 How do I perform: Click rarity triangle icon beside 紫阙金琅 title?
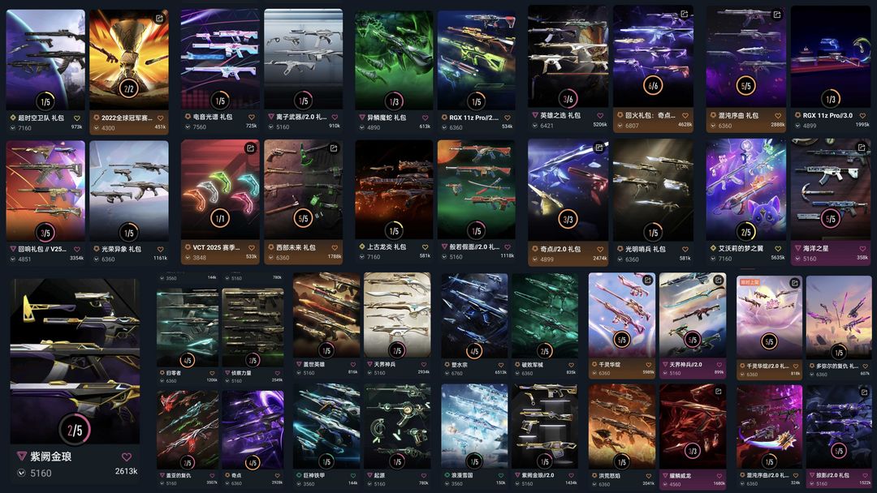point(22,457)
